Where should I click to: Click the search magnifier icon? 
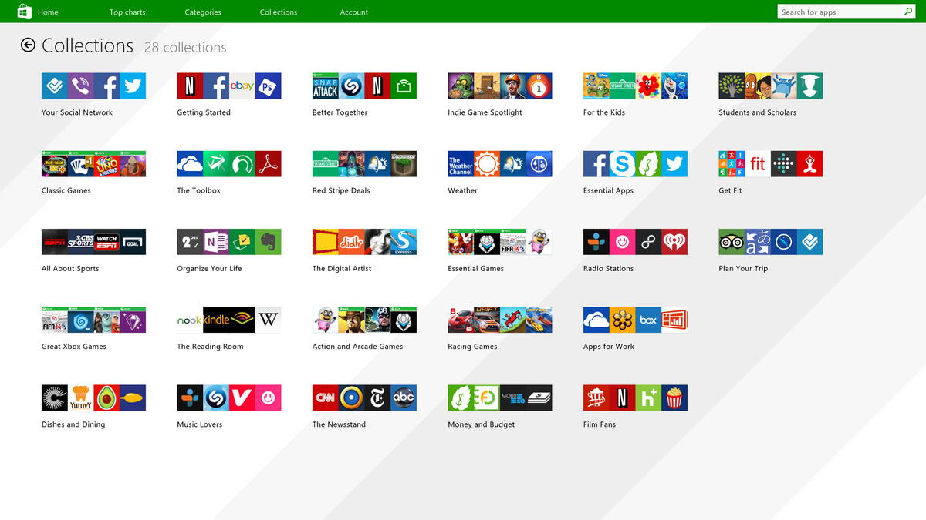pyautogui.click(x=908, y=12)
